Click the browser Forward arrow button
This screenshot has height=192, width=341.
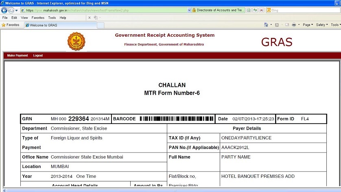point(11,10)
